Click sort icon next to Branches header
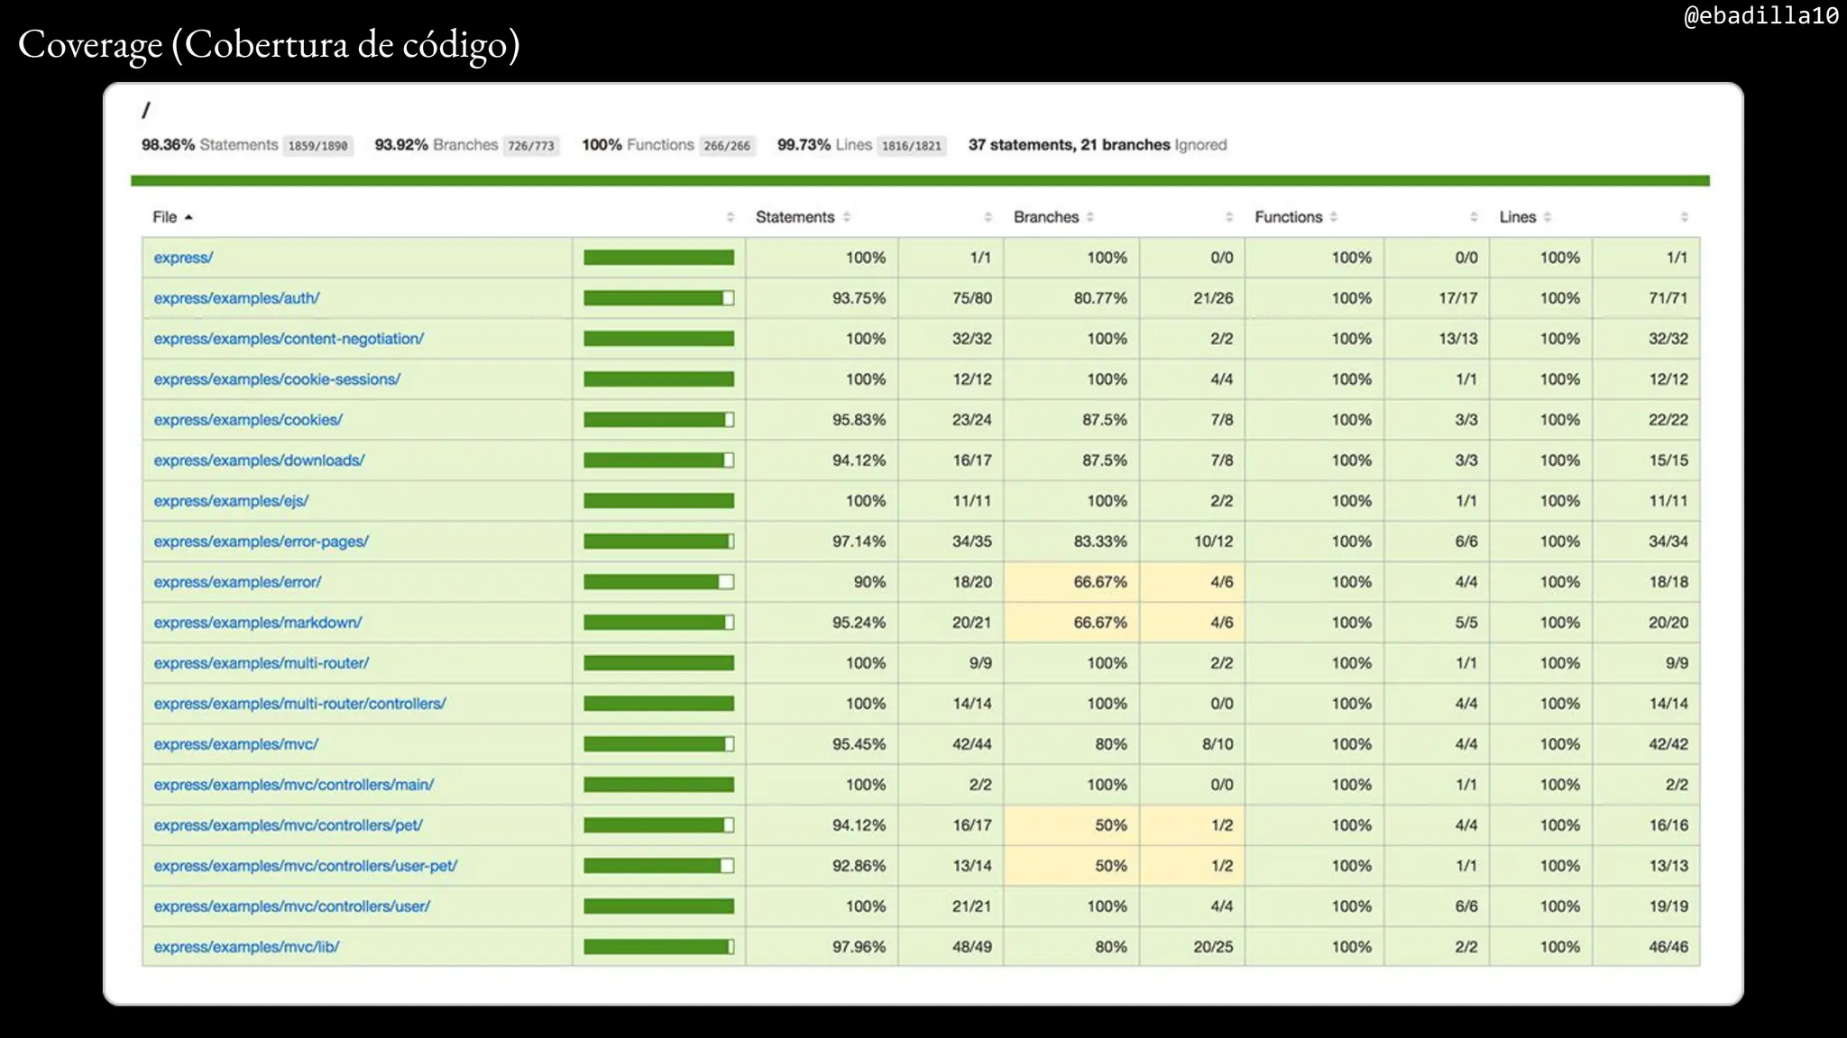The image size is (1847, 1038). click(1090, 217)
